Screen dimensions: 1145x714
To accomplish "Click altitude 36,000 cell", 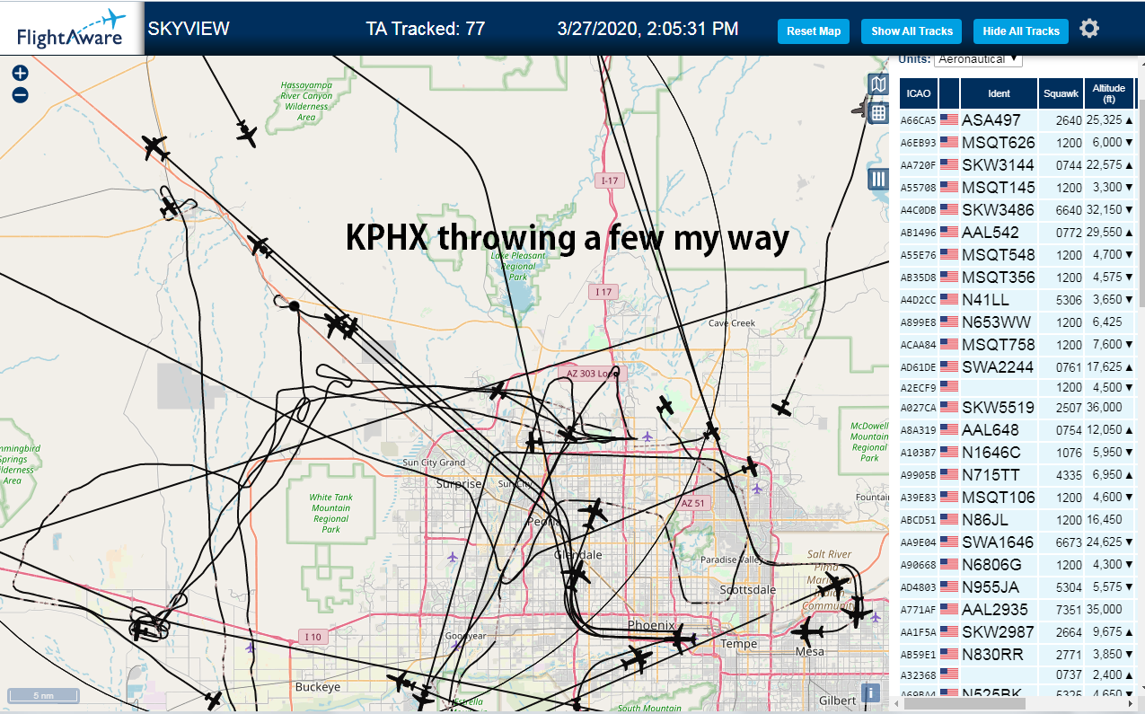I will pos(1109,407).
